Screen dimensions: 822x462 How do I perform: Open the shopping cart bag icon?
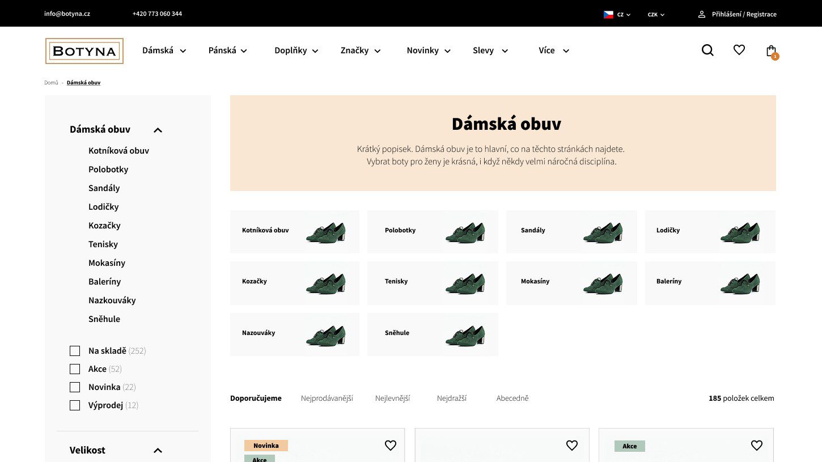tap(771, 51)
